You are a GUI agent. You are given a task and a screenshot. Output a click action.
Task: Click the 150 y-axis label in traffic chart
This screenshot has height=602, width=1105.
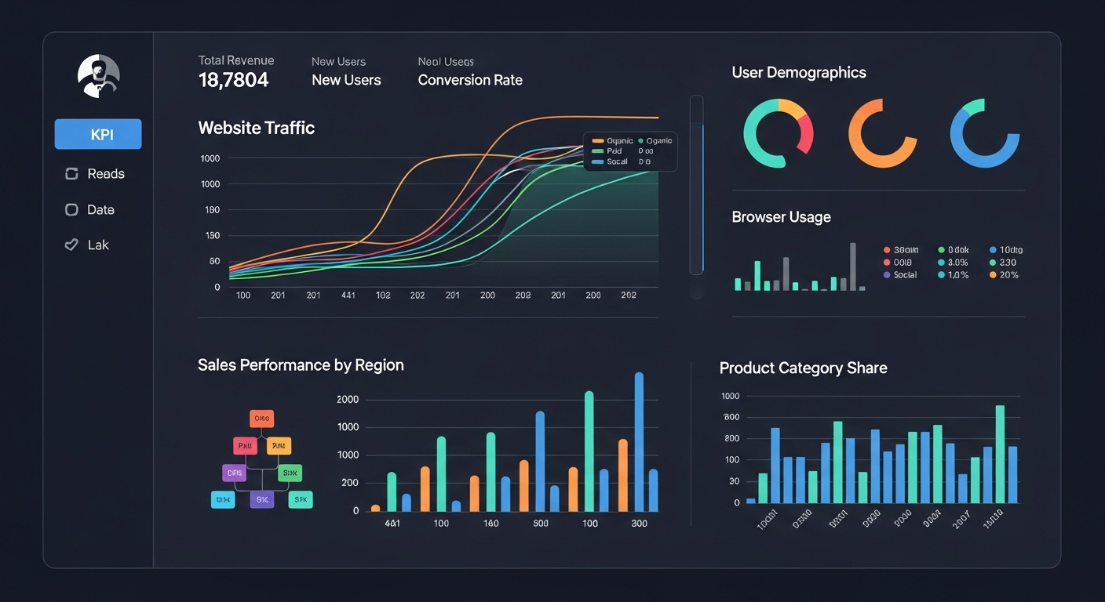[213, 236]
